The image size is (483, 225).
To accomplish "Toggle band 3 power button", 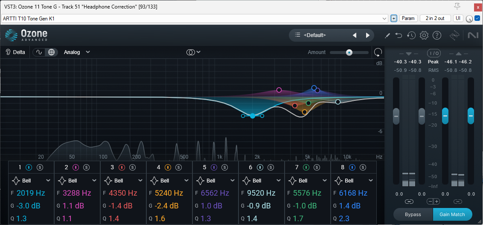I will (x=121, y=167).
